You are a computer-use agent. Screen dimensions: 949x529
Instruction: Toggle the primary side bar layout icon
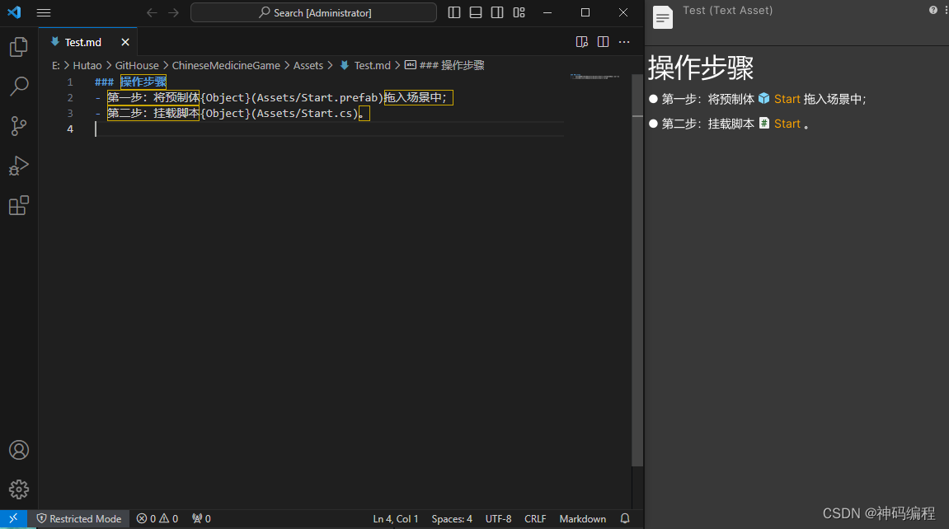[x=454, y=12]
